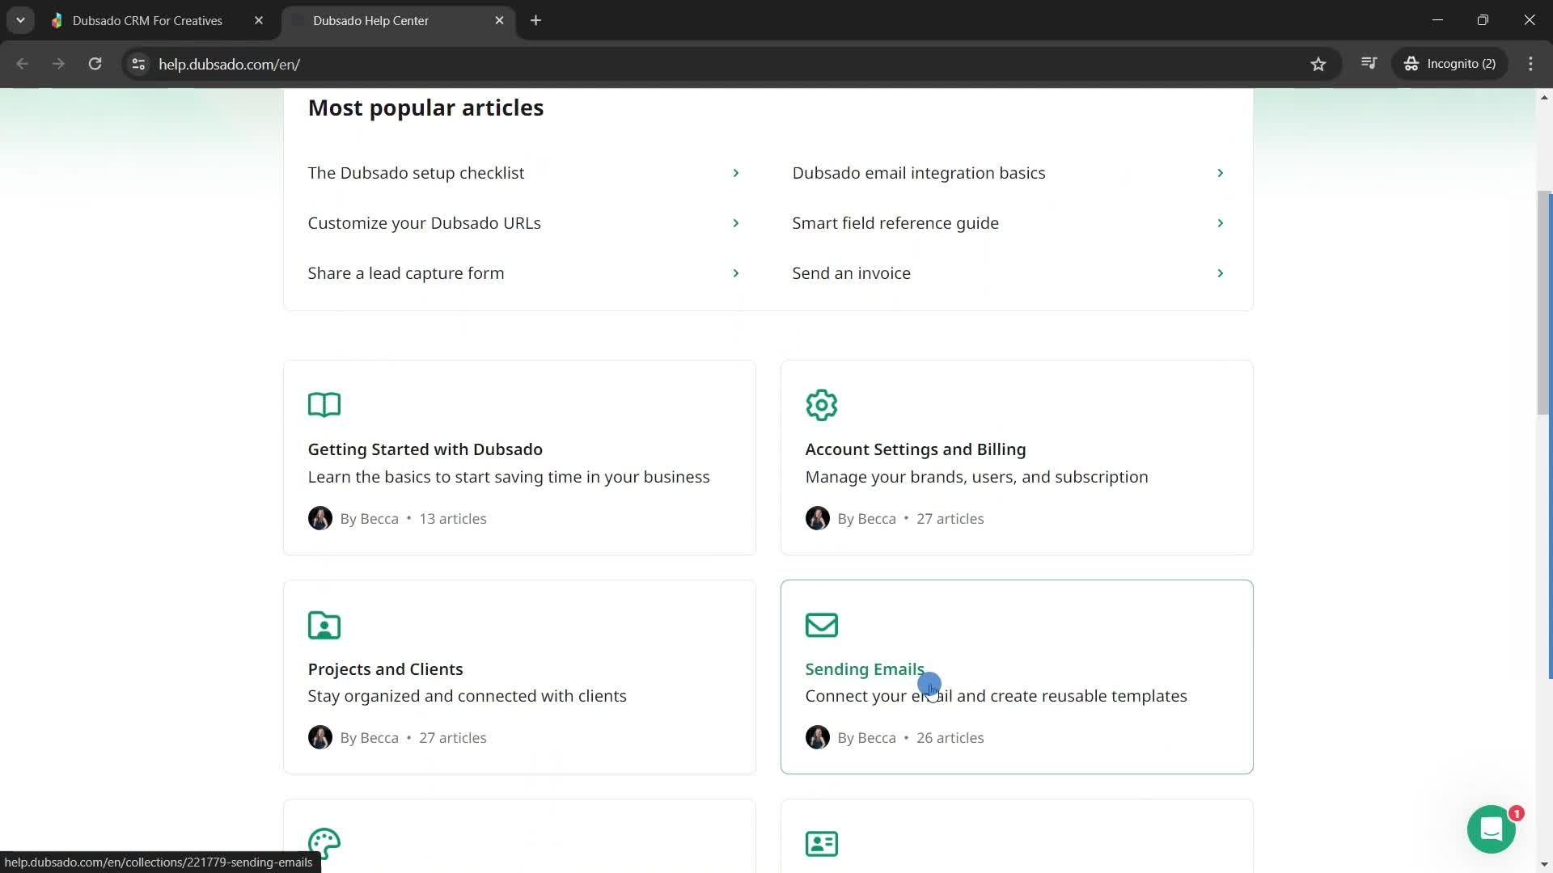
Task: Open the tab search dropdown
Action: point(20,20)
